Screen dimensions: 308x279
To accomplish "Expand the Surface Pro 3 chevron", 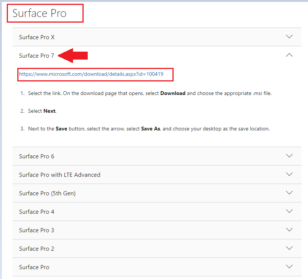I will pos(289,230).
